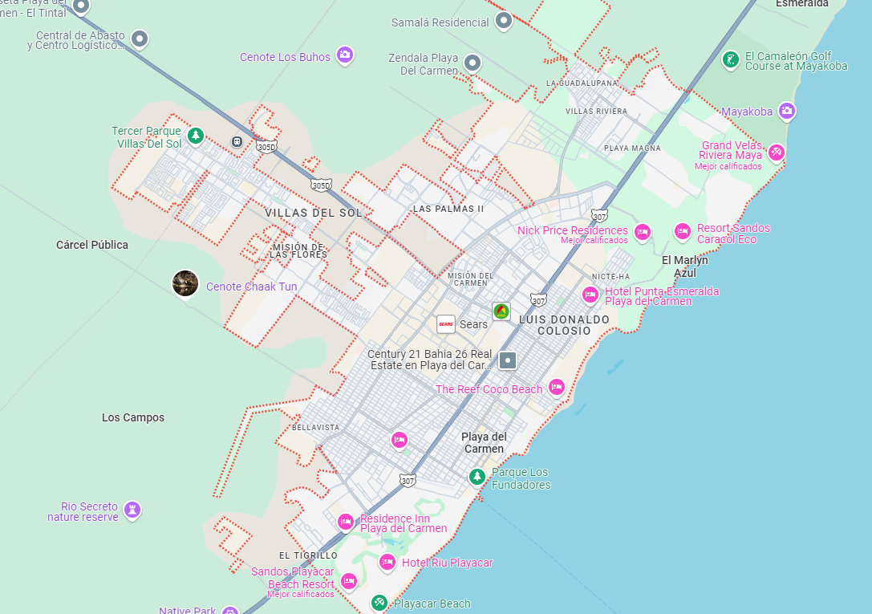Screen dimensions: 872x614
Task: Select the El Camaleón Golf Course pin
Action: 730,59
